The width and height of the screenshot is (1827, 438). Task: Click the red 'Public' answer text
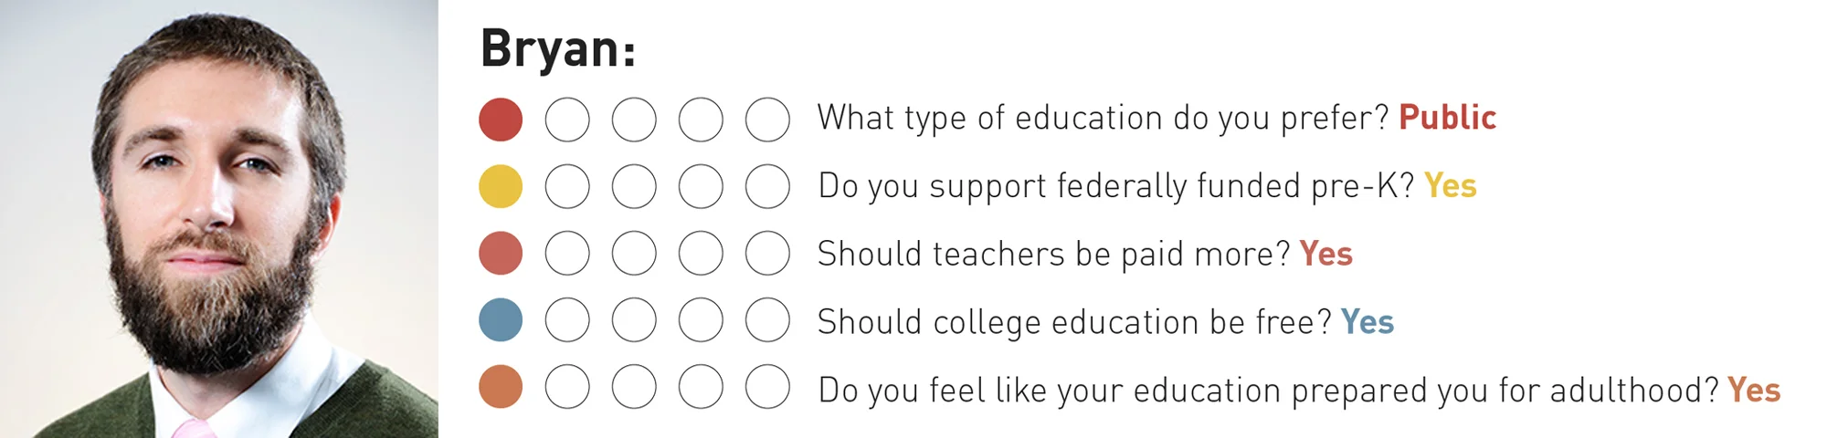(1447, 117)
